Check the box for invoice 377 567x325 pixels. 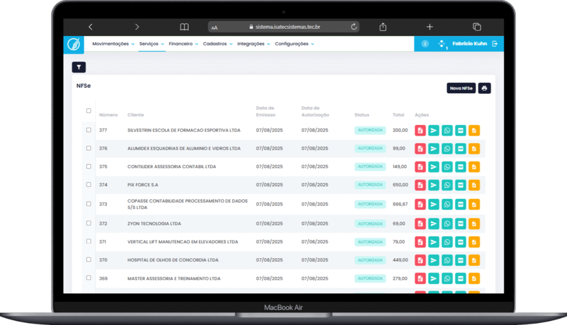(x=89, y=130)
